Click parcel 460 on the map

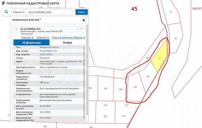point(121,89)
